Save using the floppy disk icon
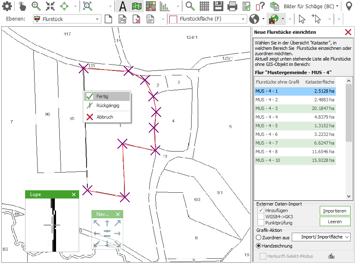Image resolution: width=356 pixels, height=264 pixels. click(218, 6)
